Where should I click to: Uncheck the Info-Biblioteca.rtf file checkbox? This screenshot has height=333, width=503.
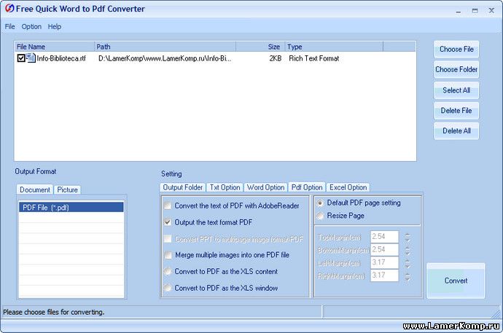tap(21, 58)
